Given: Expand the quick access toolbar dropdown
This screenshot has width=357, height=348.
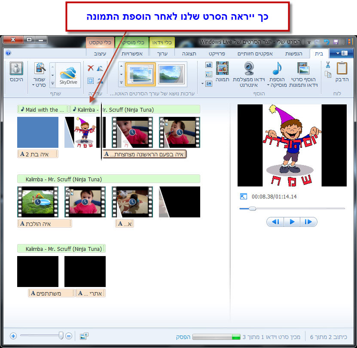Looking at the screenshot, I should coord(309,43).
